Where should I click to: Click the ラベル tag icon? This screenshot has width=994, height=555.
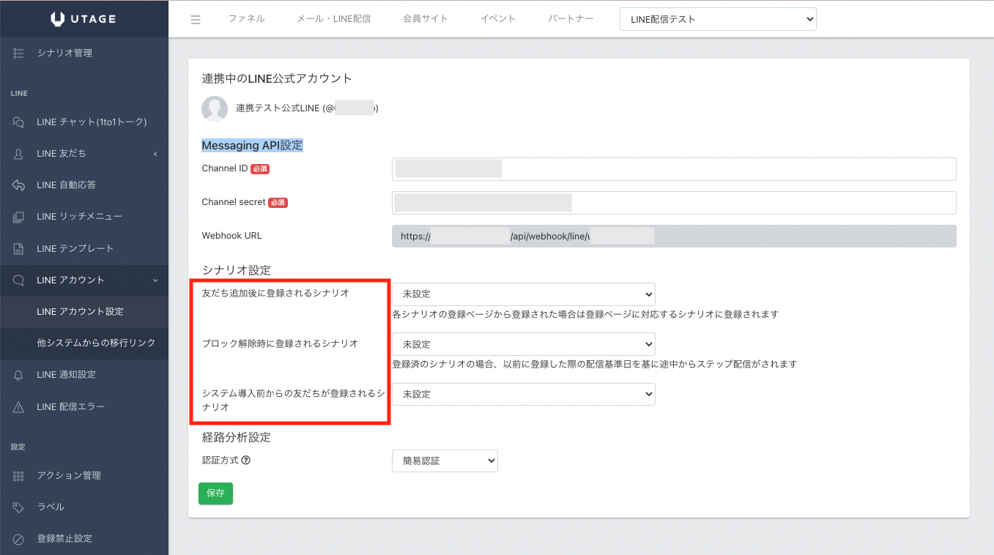[x=19, y=507]
